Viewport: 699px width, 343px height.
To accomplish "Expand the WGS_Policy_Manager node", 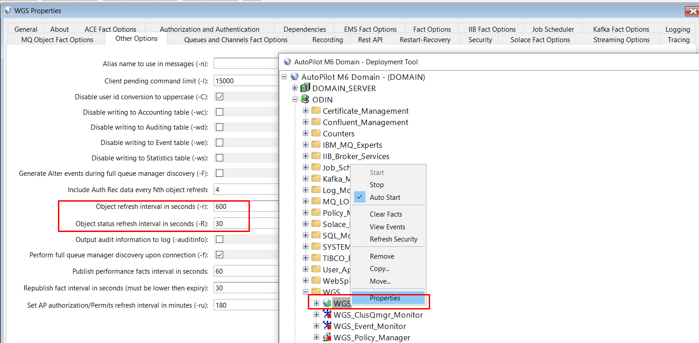I will click(x=316, y=337).
